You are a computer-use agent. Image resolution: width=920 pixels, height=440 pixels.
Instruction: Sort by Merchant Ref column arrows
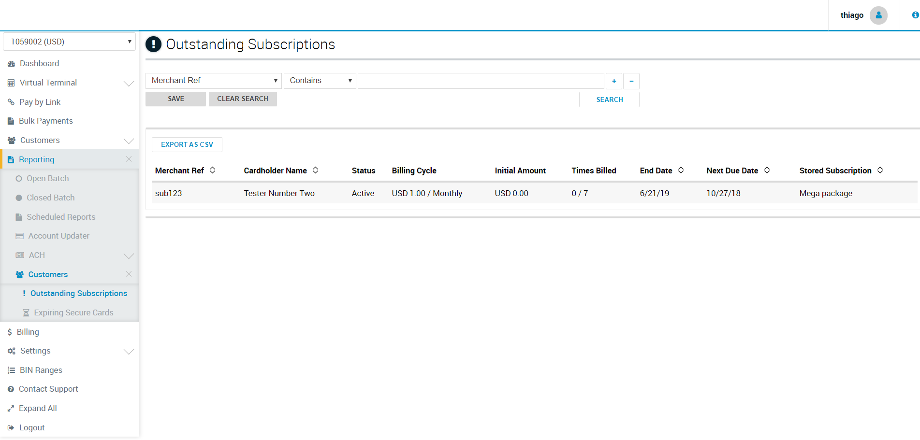tap(212, 170)
